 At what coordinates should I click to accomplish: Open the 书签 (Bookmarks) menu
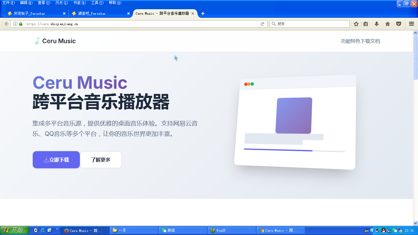79,3
